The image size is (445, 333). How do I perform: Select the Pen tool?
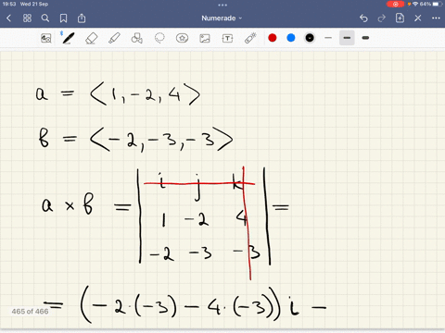point(69,38)
